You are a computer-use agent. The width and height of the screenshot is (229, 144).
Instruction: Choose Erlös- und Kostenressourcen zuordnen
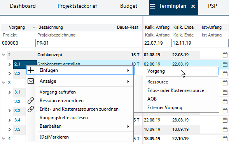tap(79, 109)
